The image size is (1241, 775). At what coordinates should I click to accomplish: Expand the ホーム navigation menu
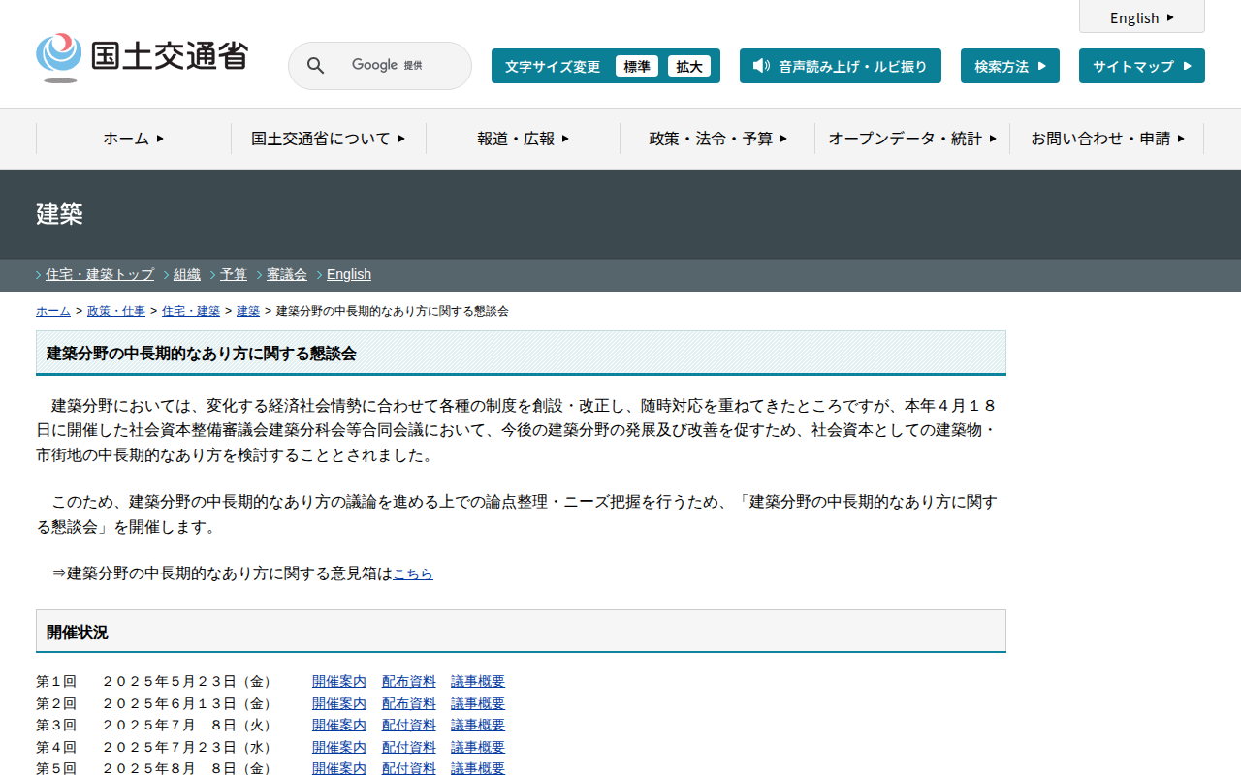coord(134,139)
